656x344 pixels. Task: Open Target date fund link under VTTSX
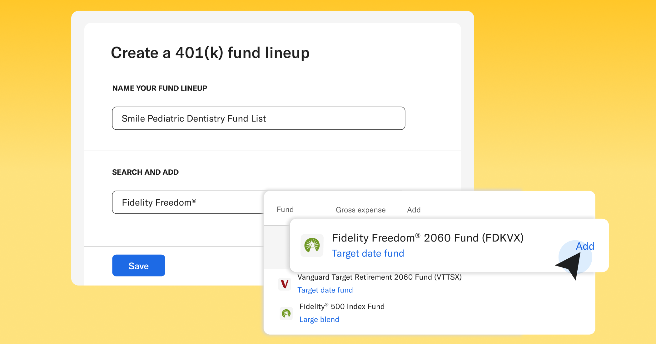point(325,290)
